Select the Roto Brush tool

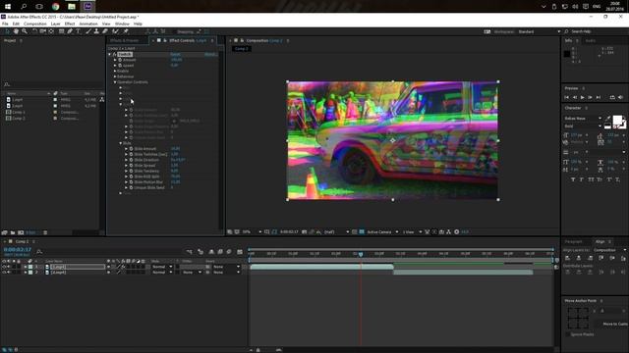tap(115, 31)
